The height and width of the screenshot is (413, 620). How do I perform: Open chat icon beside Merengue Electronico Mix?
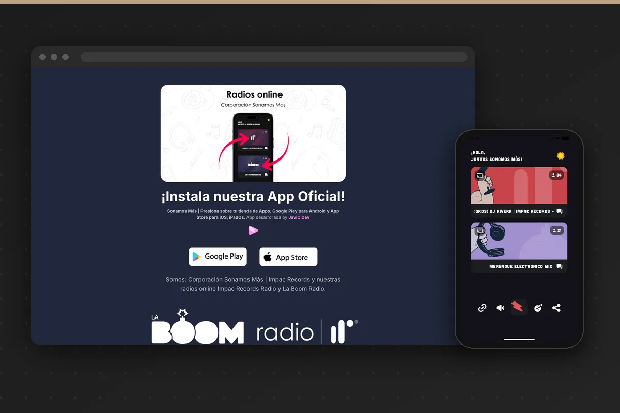click(x=559, y=266)
